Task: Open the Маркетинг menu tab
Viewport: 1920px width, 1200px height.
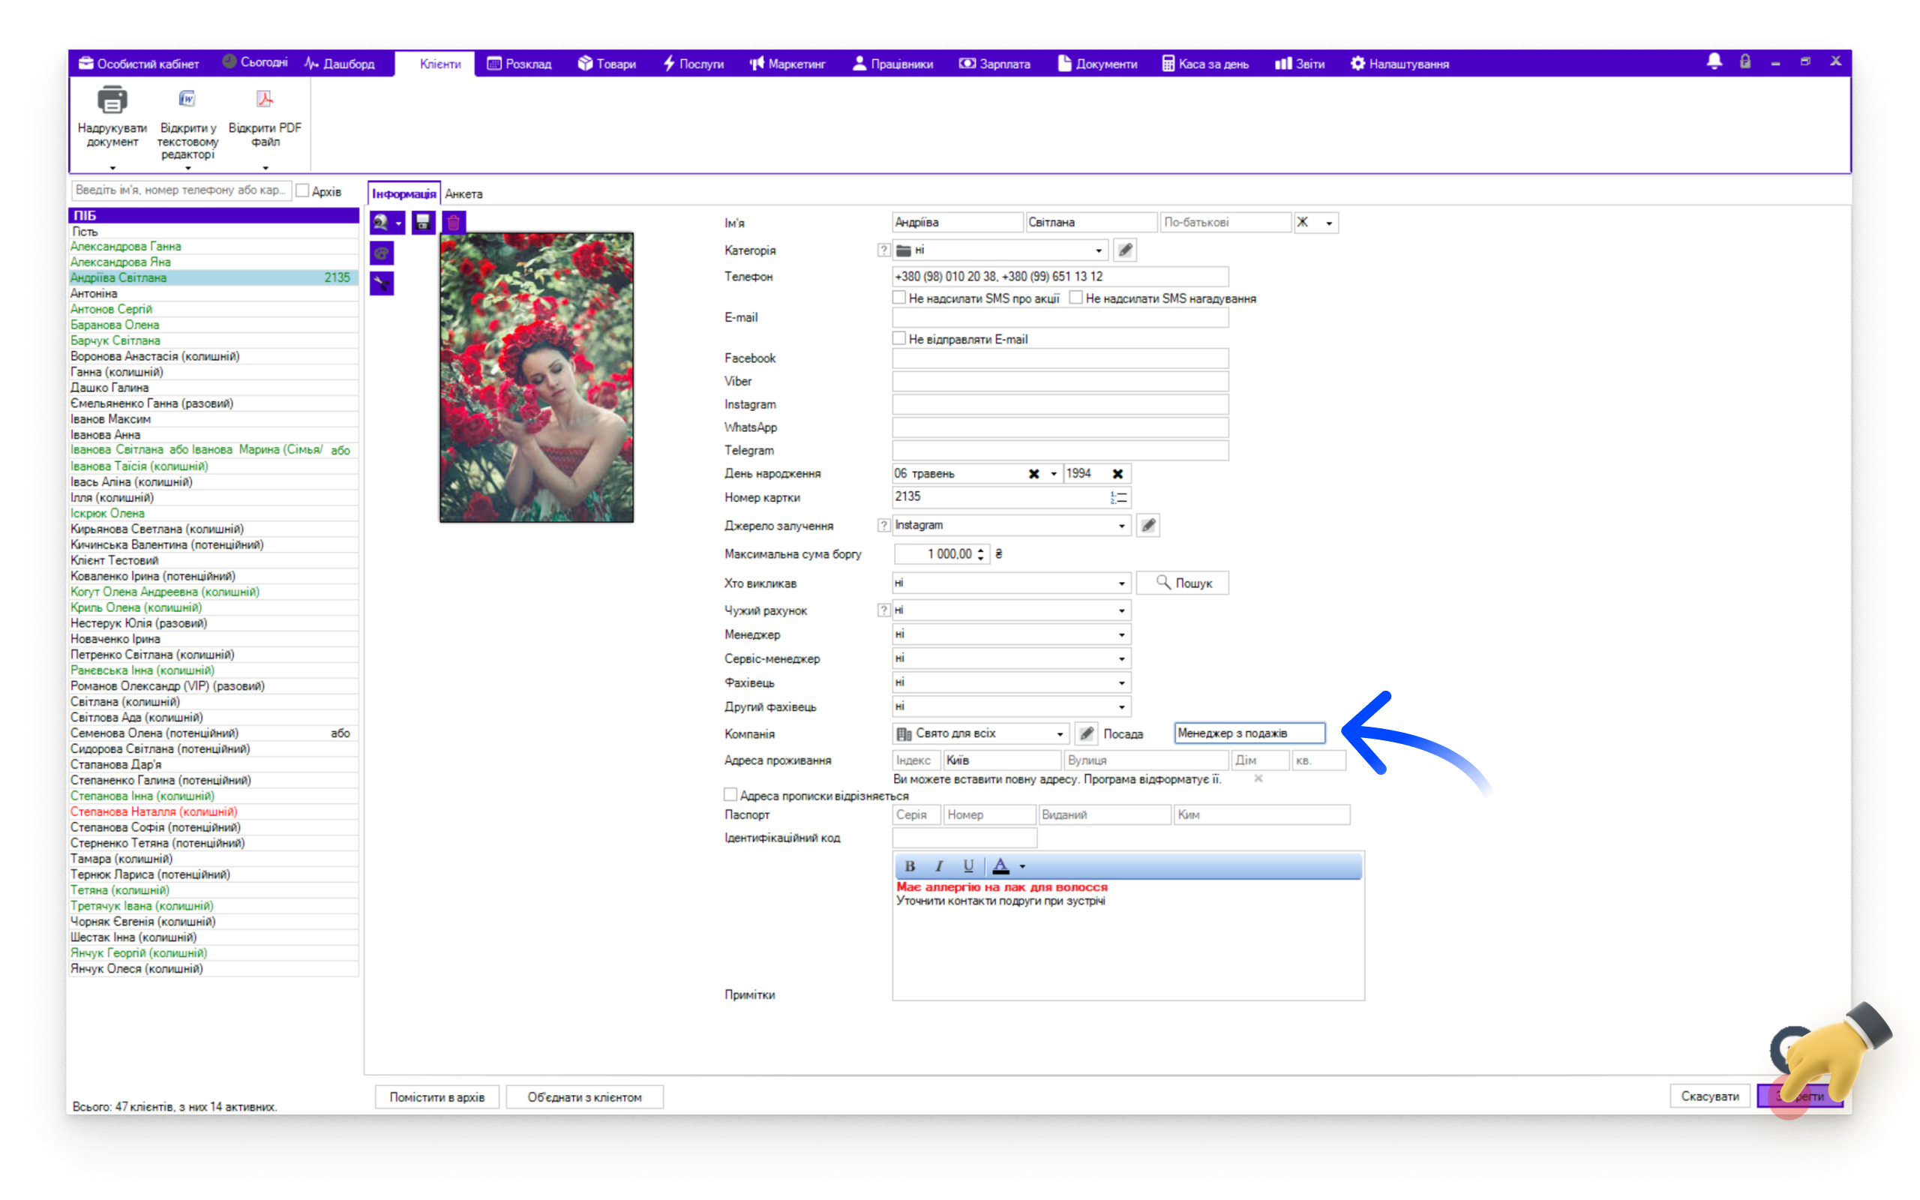Action: point(787,64)
